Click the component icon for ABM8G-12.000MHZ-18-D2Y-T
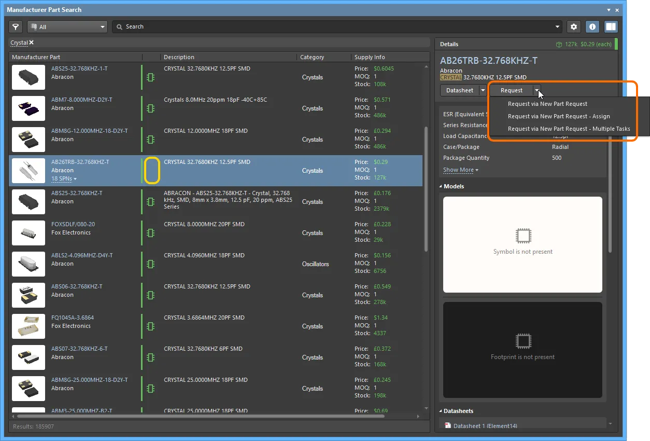This screenshot has height=441, width=650. tap(151, 140)
